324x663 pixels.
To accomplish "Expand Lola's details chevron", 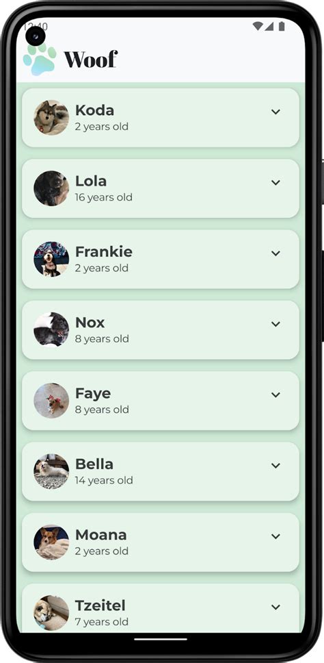I will coord(275,183).
